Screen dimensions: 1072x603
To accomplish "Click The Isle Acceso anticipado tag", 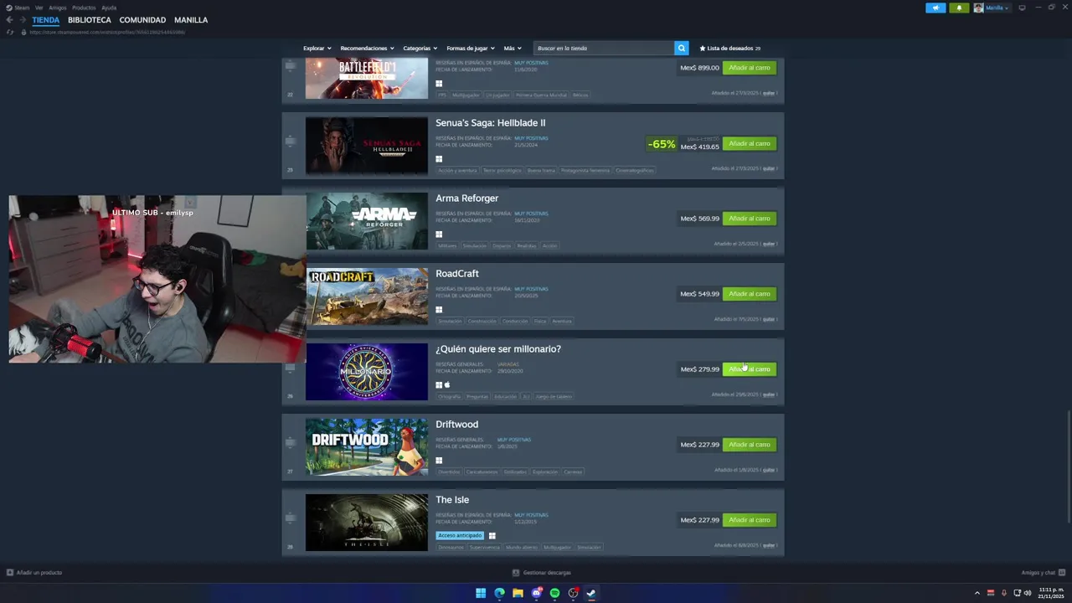I will click(460, 535).
